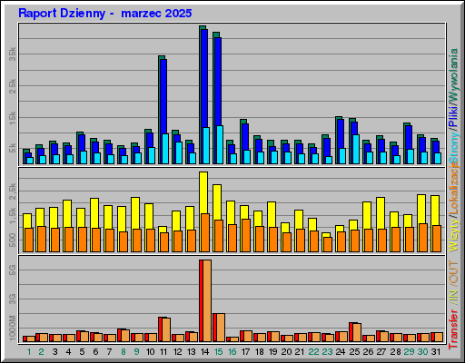
Task: Click green day label '9' on the x-axis
Action: click(136, 352)
